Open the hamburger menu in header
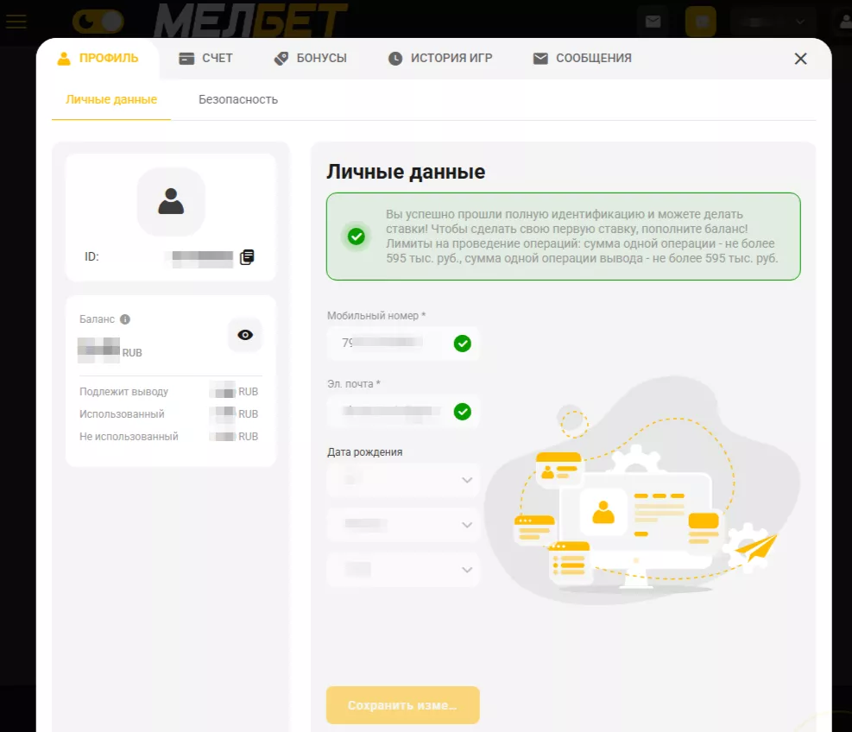The height and width of the screenshot is (732, 852). click(16, 22)
